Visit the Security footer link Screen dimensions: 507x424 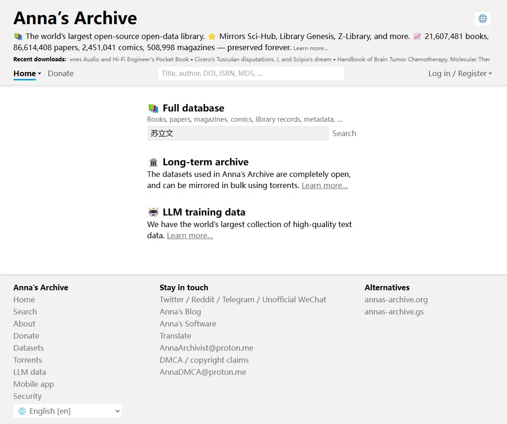click(x=27, y=396)
